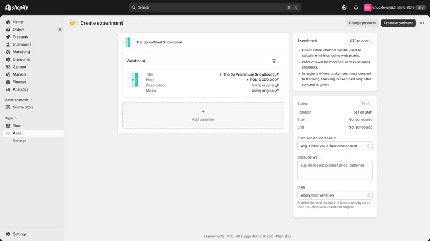
Task: Open the Home icon in sidebar
Action: 8,22
